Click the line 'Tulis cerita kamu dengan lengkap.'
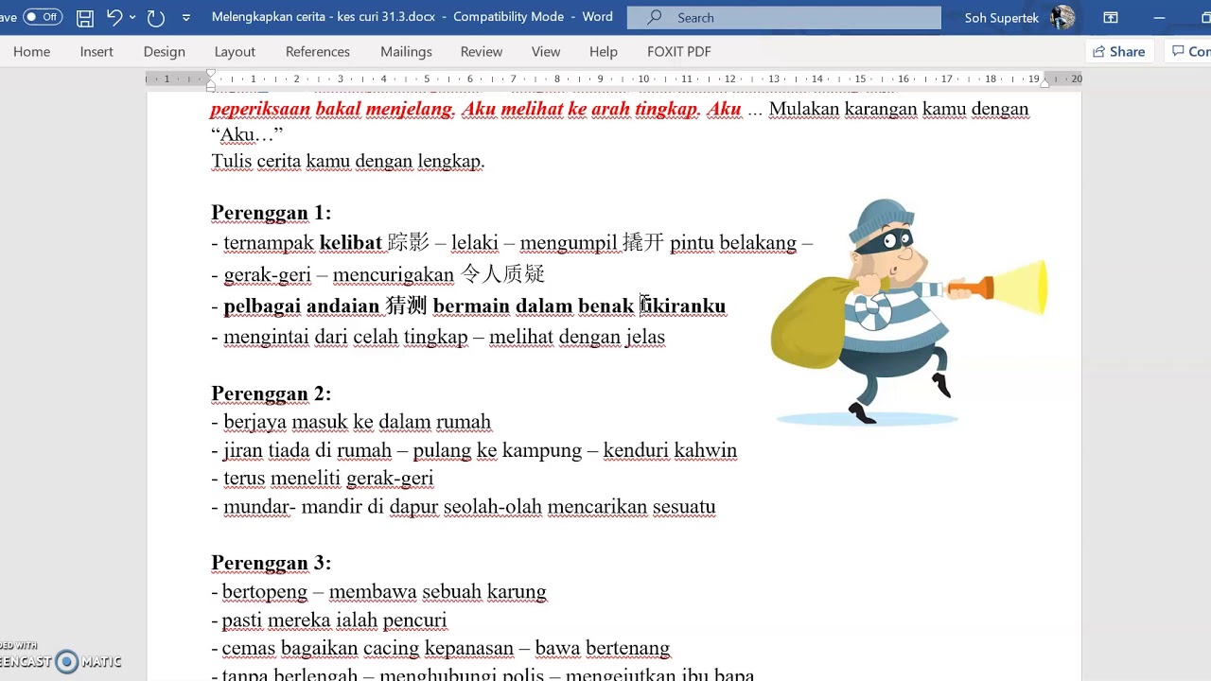 [348, 162]
